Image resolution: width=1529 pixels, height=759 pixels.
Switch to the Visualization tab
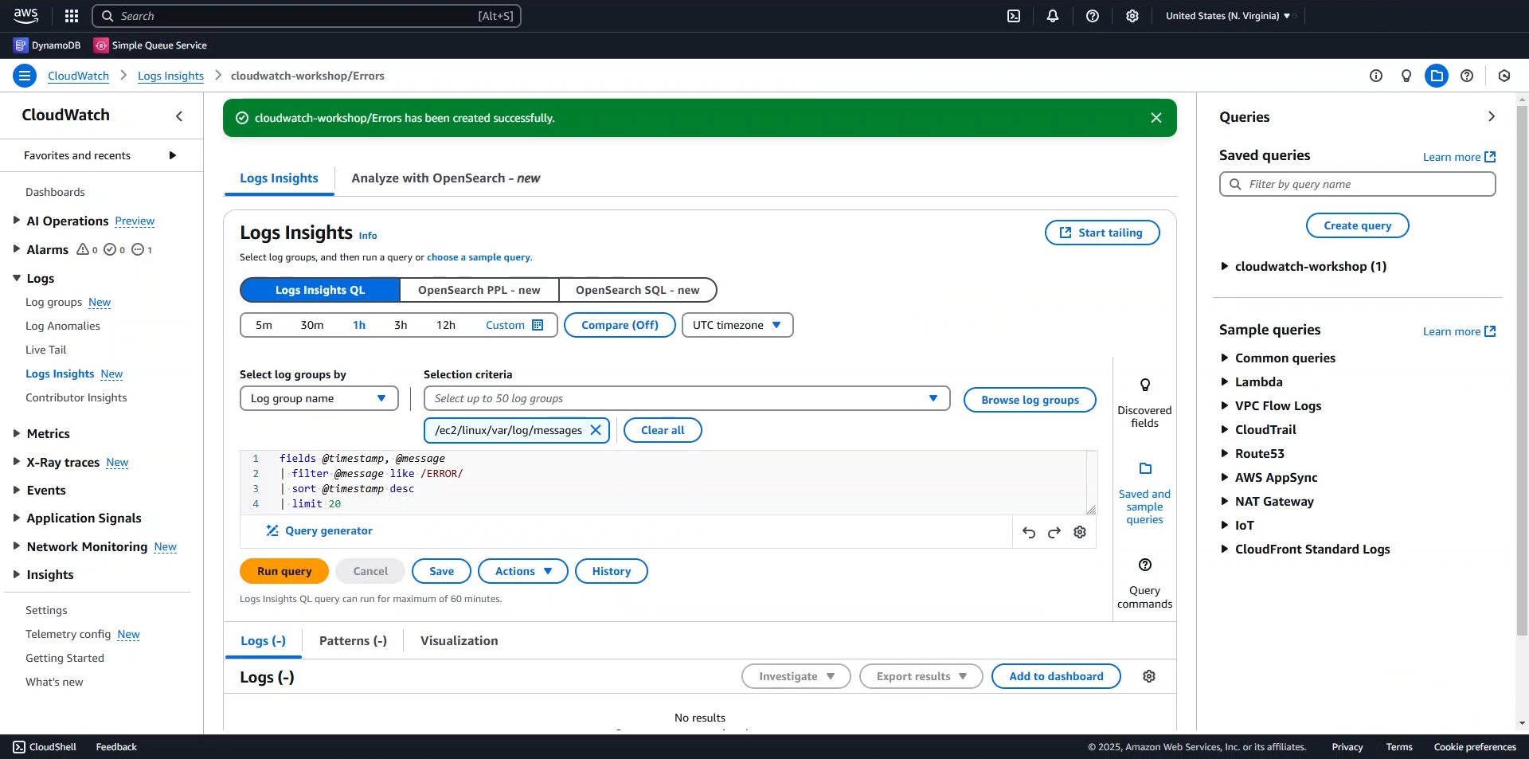459,641
